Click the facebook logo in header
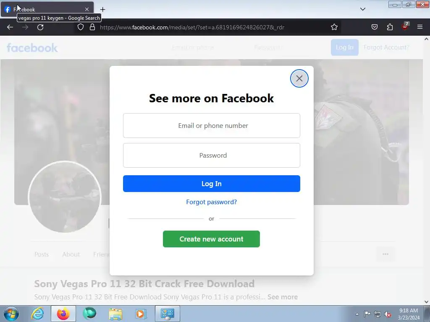The image size is (430, 322). tap(32, 48)
